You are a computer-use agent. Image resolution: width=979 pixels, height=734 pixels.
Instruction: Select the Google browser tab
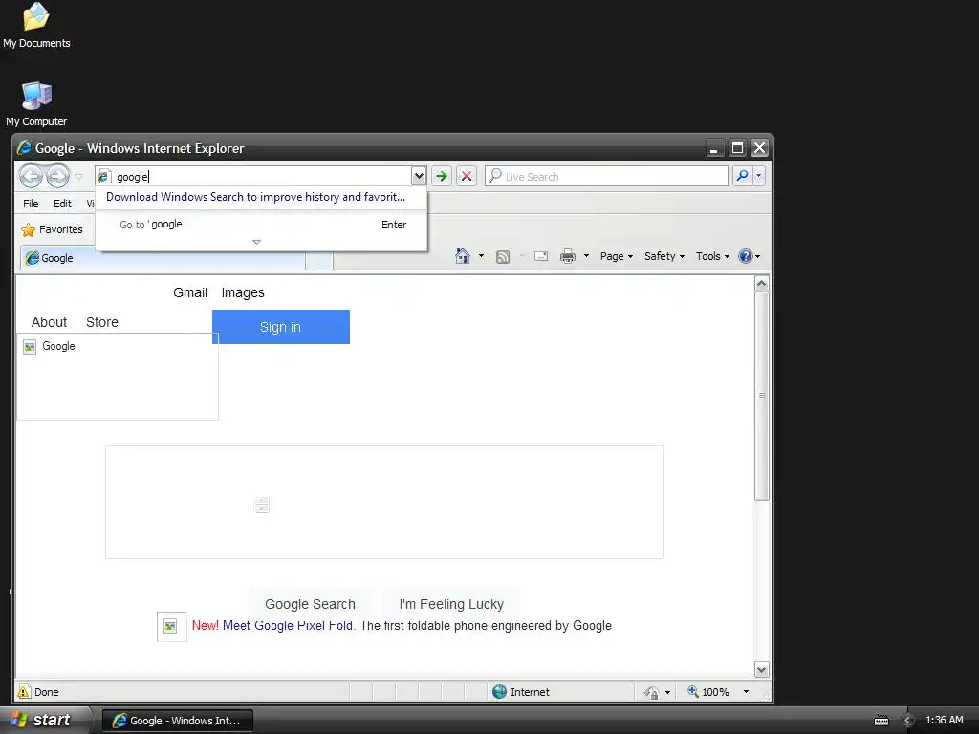[163, 258]
